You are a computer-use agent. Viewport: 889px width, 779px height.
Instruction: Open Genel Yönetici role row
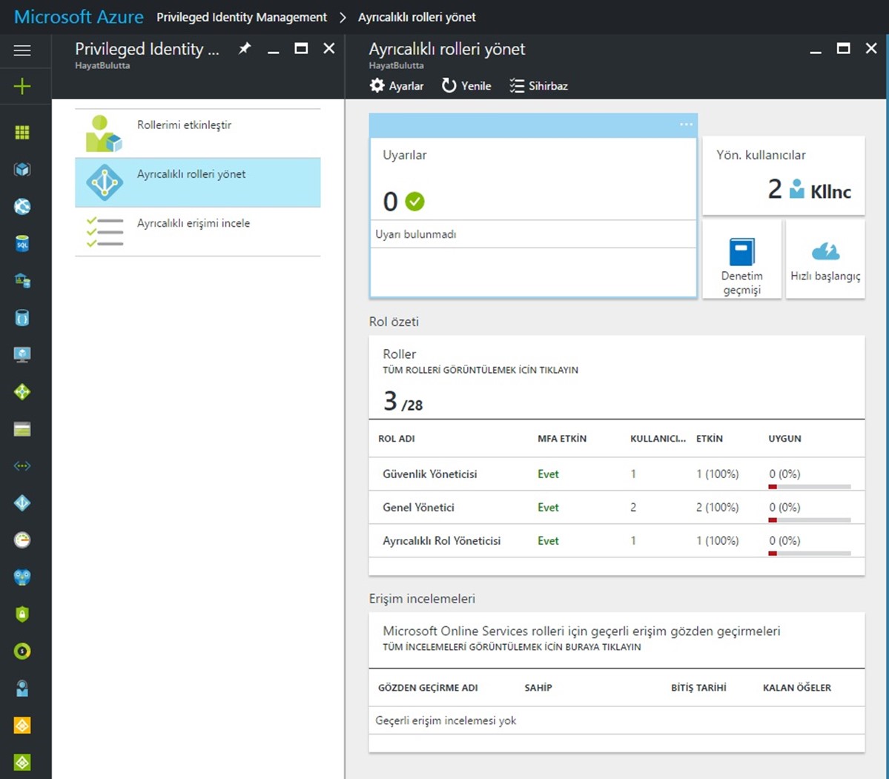pos(617,508)
